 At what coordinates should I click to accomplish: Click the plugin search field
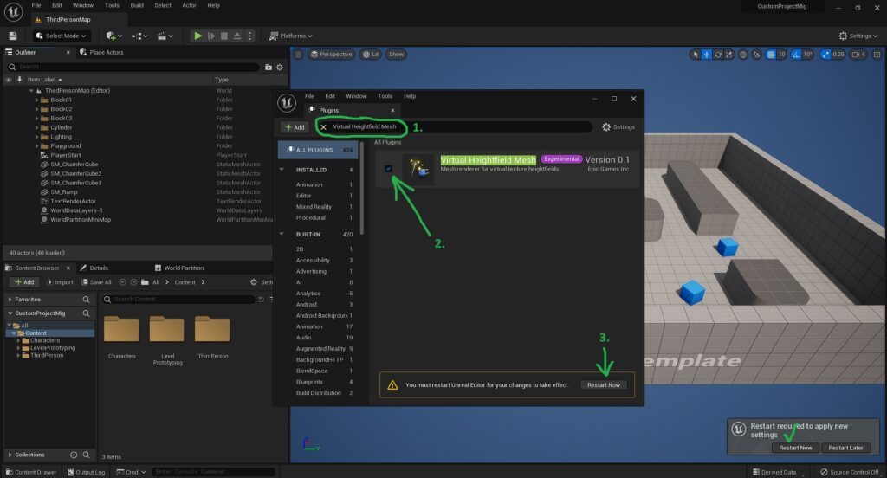(454, 126)
